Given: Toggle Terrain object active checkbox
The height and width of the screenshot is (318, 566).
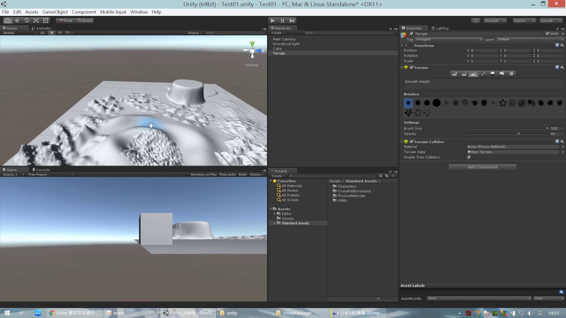Looking at the screenshot, I should 411,34.
